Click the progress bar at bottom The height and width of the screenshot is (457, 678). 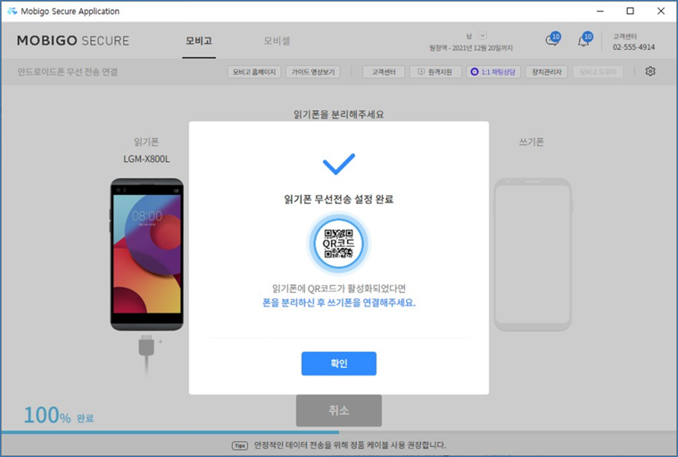339,432
